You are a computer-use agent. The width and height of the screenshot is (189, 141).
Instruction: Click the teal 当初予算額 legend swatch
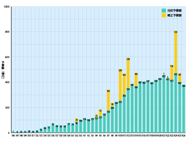[x=164, y=11]
